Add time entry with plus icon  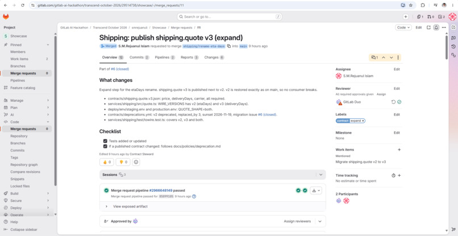(399, 176)
